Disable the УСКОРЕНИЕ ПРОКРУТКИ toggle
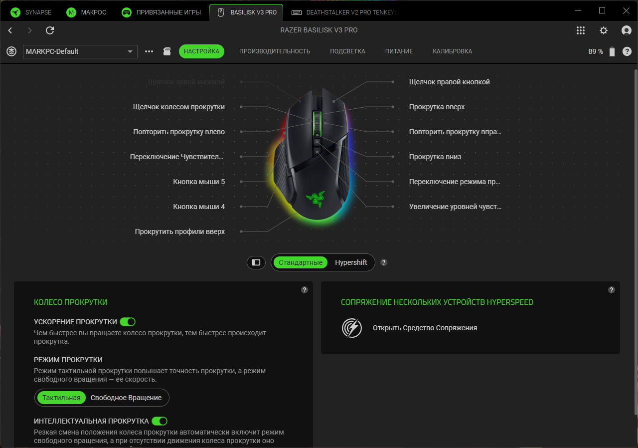The image size is (638, 448). pyautogui.click(x=128, y=322)
